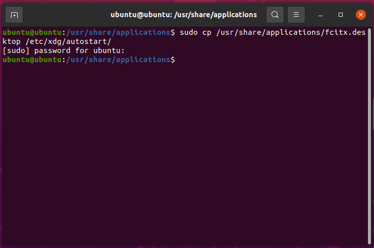The width and height of the screenshot is (374, 248).
Task: Click the dollar sign of the last prompt
Action: coord(173,60)
